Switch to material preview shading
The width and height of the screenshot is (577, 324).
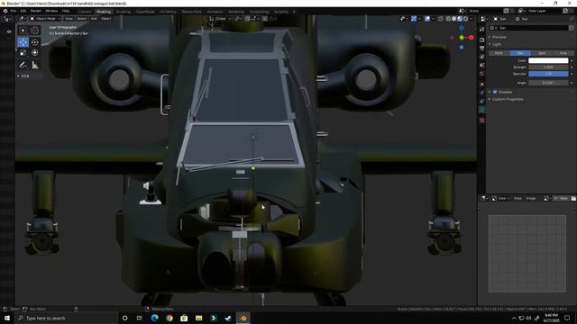tap(460, 18)
